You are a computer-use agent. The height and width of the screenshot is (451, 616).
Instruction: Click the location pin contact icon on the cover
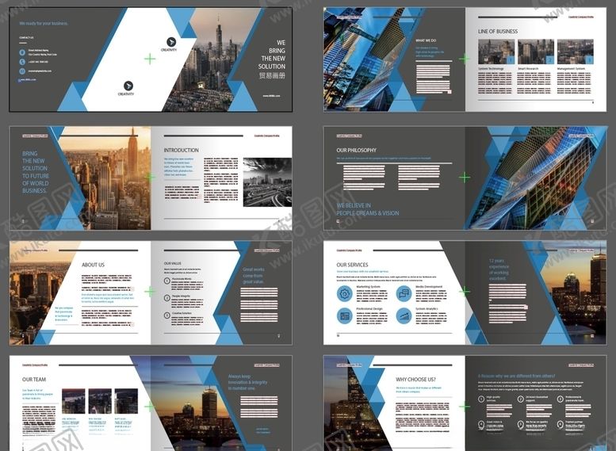tap(22, 52)
